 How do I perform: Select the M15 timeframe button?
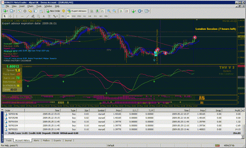click(74, 16)
